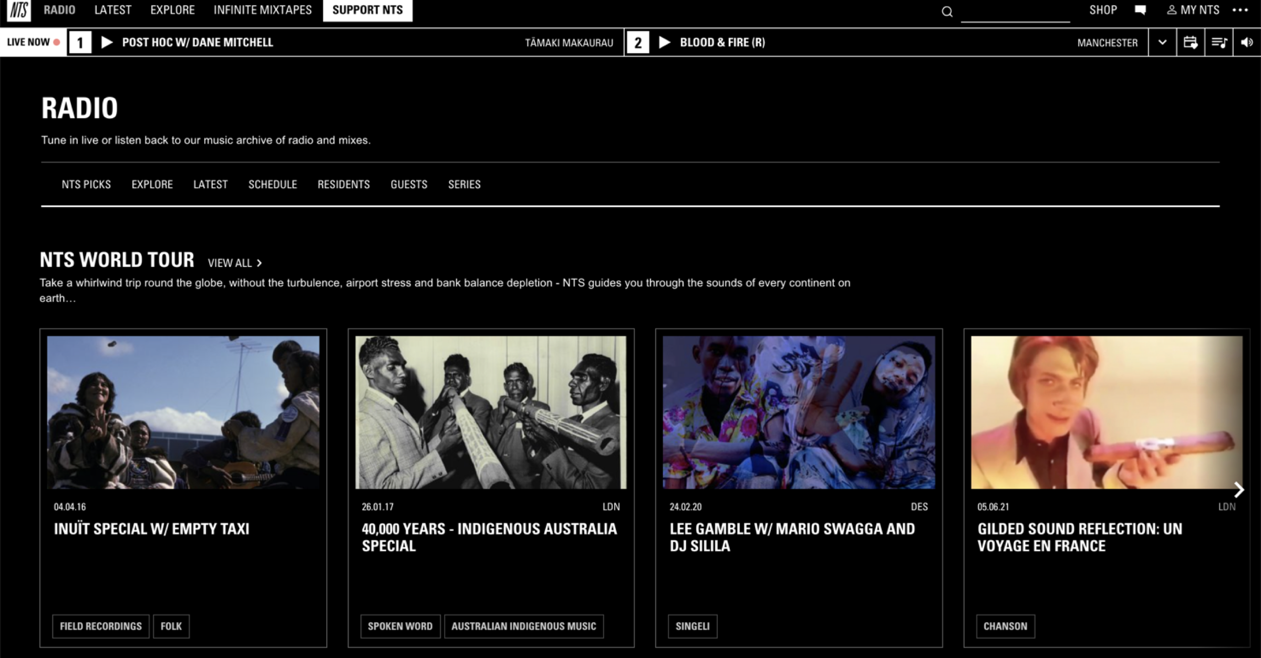Open the schedule calendar icon in player bar
This screenshot has height=658, width=1261.
tap(1191, 43)
